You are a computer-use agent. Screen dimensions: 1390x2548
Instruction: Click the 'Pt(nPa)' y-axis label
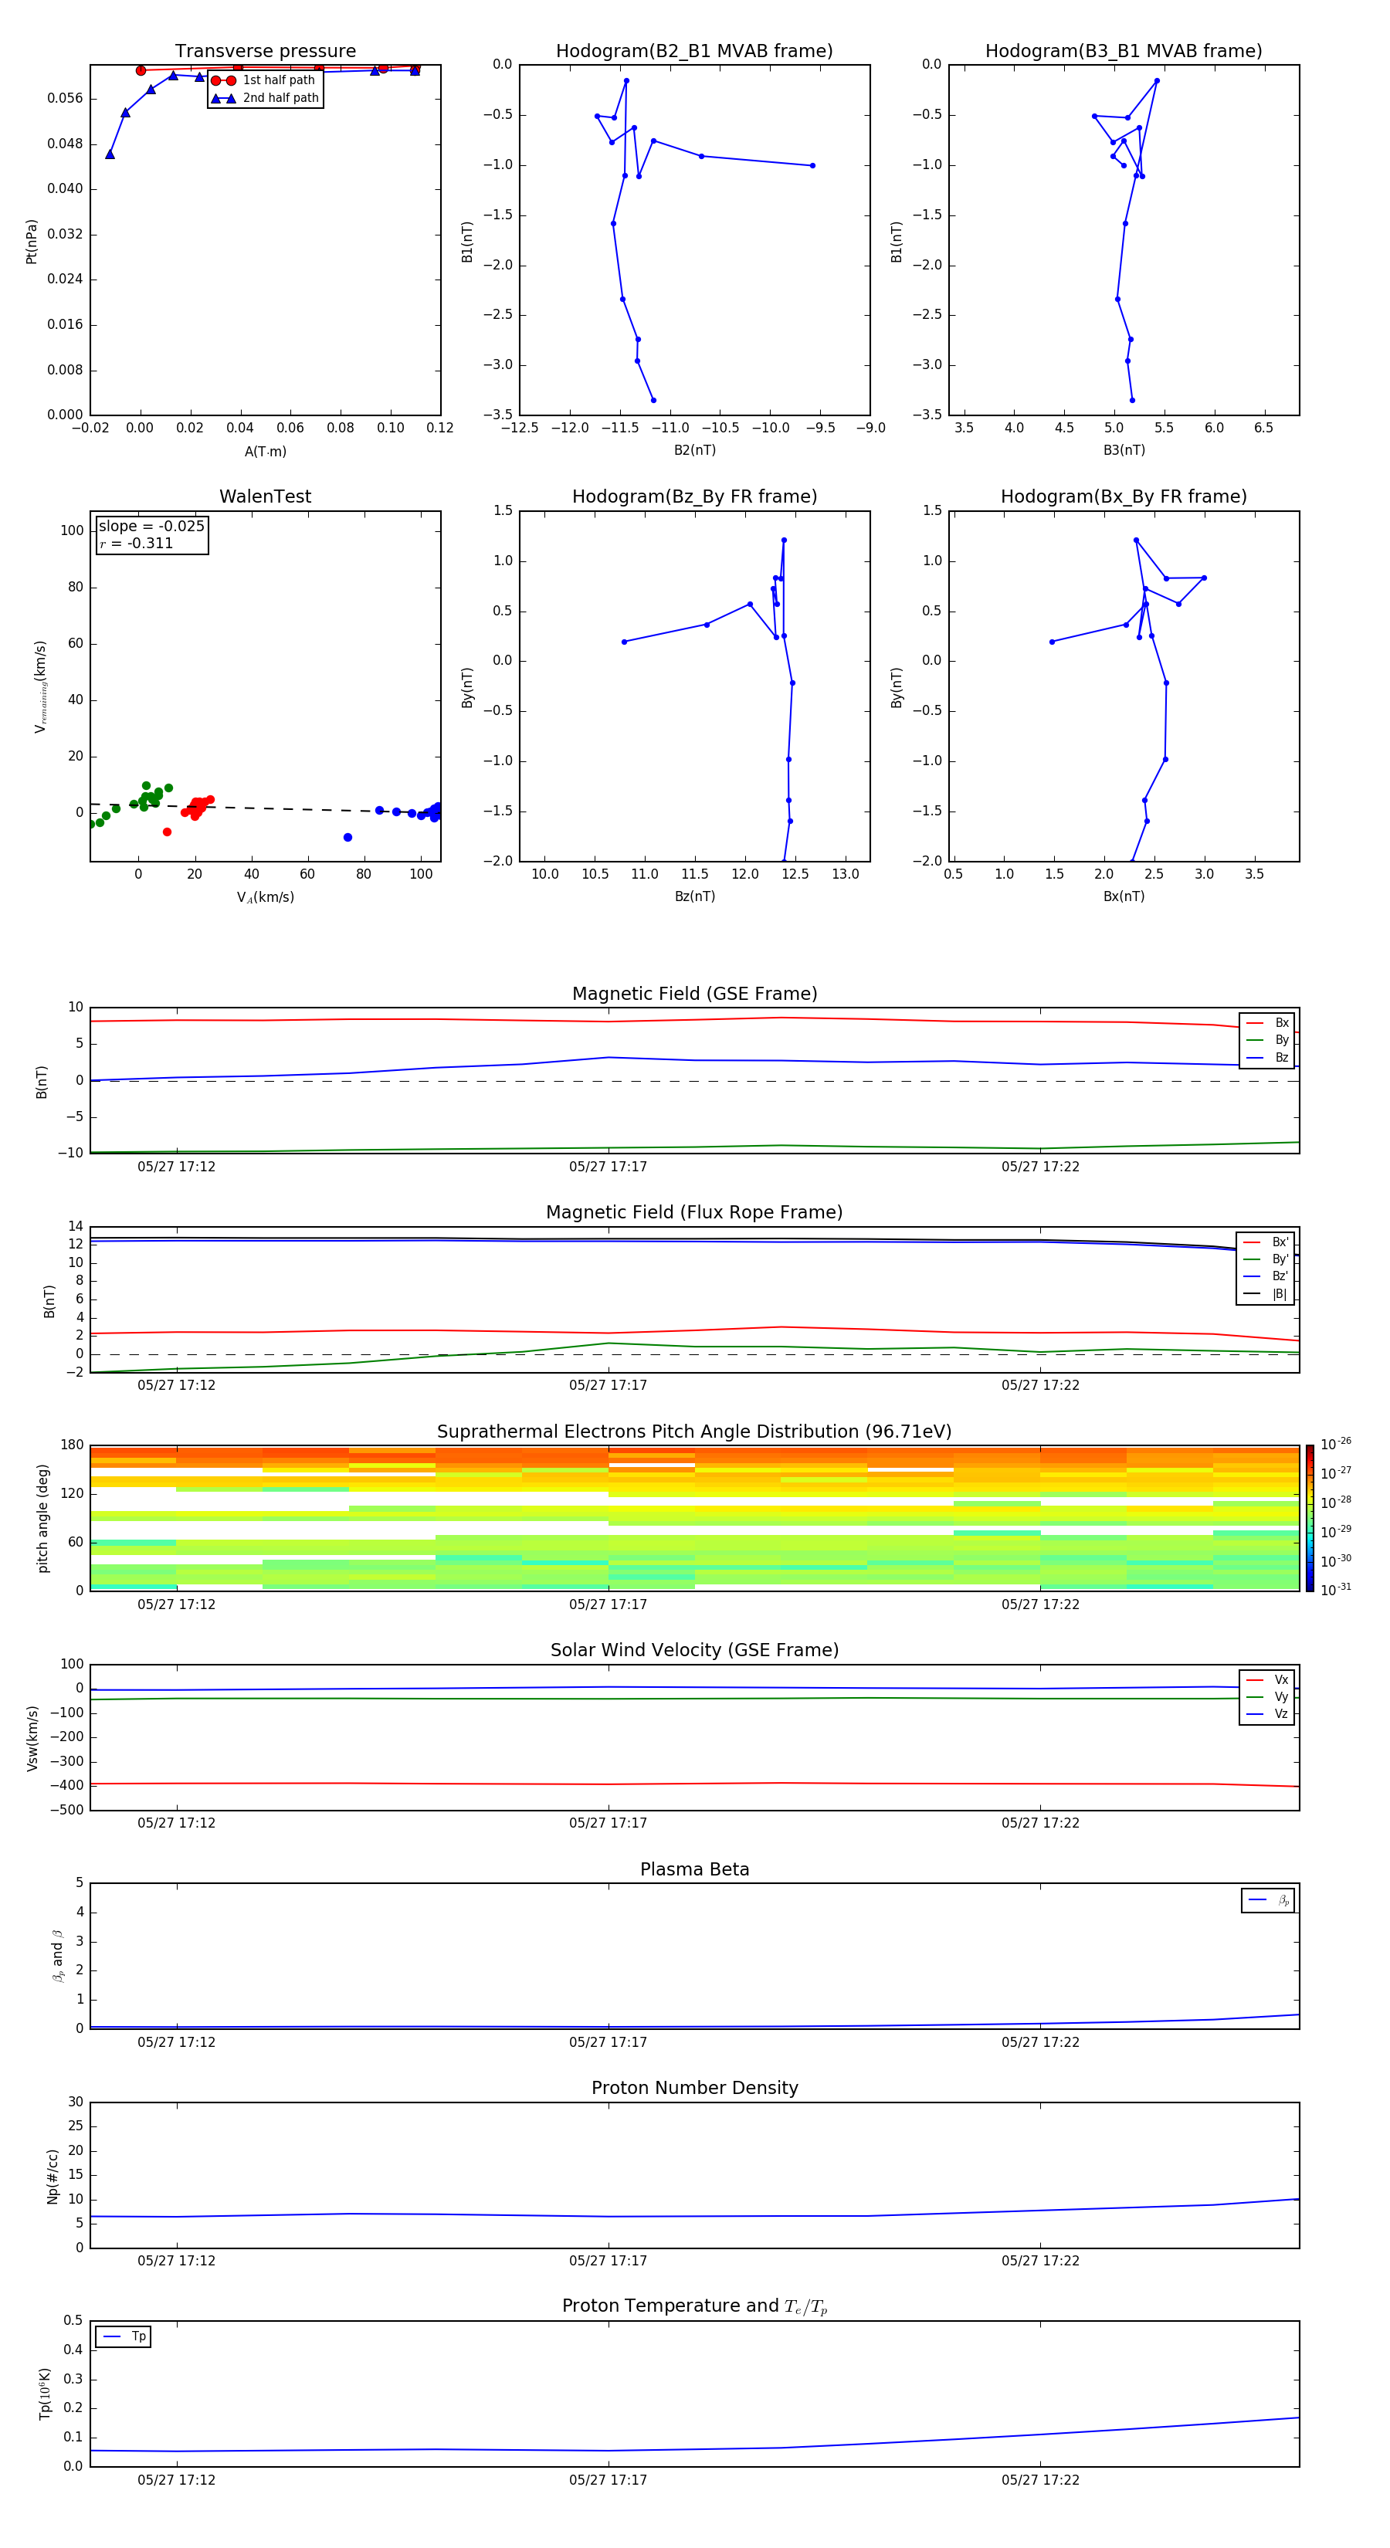point(32,240)
